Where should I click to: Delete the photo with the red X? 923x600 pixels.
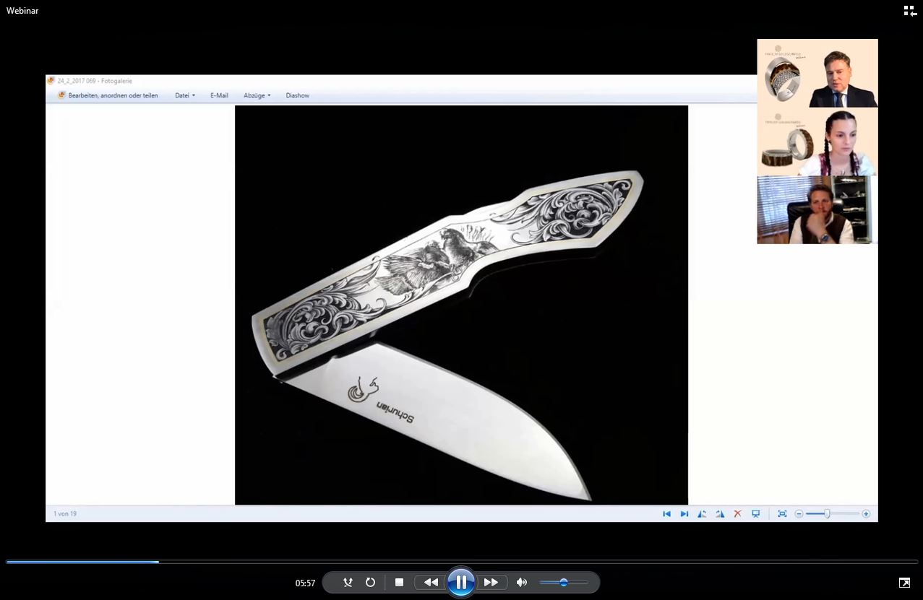tap(737, 513)
